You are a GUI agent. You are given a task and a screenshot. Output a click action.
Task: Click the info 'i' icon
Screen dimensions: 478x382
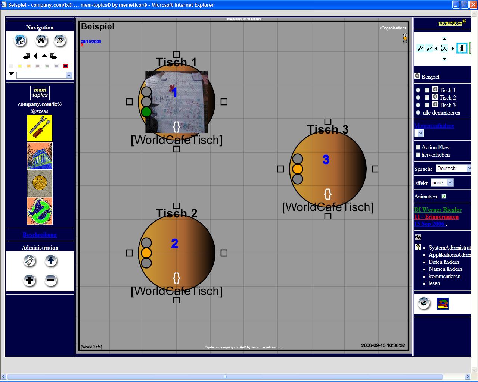[462, 48]
